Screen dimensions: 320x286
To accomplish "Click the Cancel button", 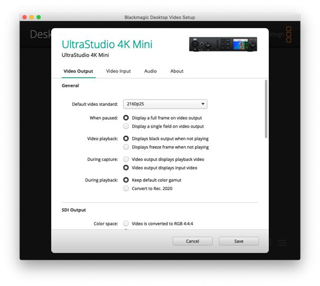I will tap(193, 242).
